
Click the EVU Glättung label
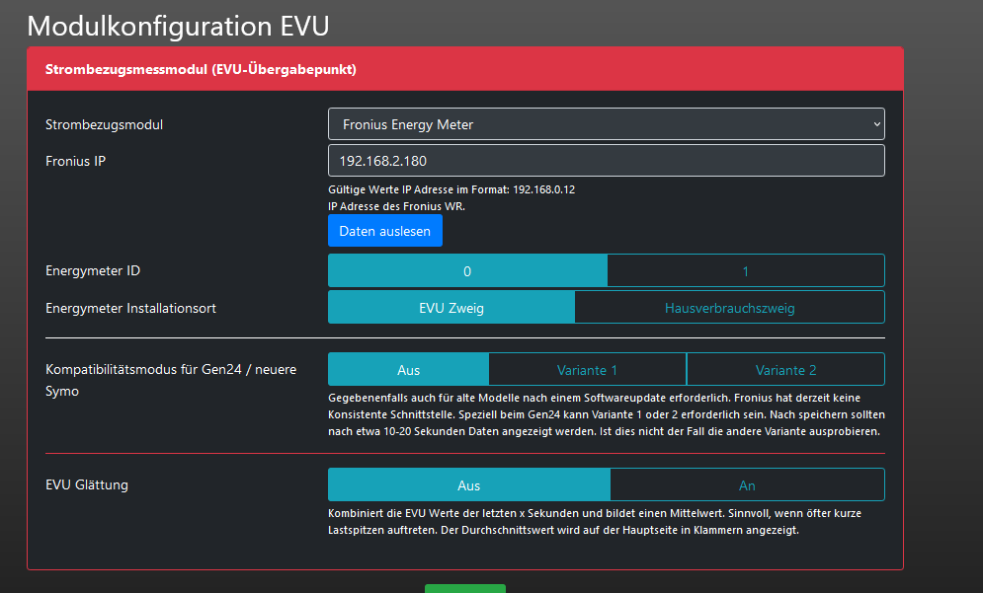pyautogui.click(x=87, y=484)
